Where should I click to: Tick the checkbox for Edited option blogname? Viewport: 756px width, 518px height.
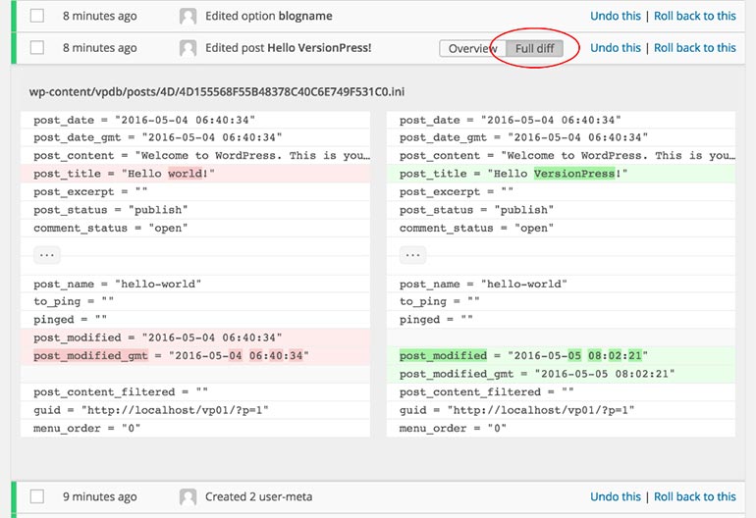click(37, 16)
